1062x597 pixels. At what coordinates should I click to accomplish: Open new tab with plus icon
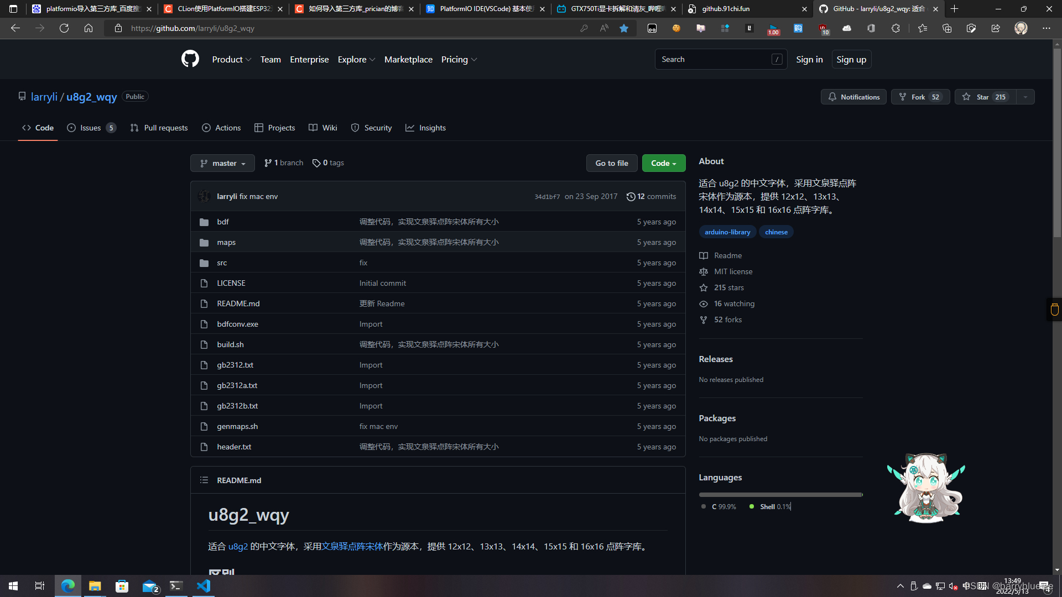click(954, 9)
